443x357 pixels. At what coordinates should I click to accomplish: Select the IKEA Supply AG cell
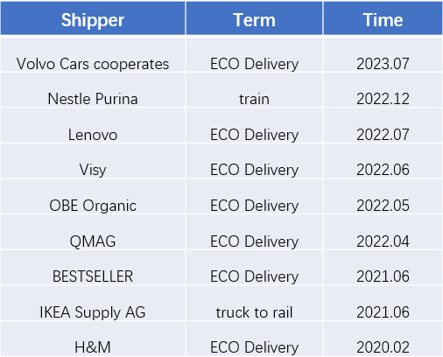click(x=93, y=303)
